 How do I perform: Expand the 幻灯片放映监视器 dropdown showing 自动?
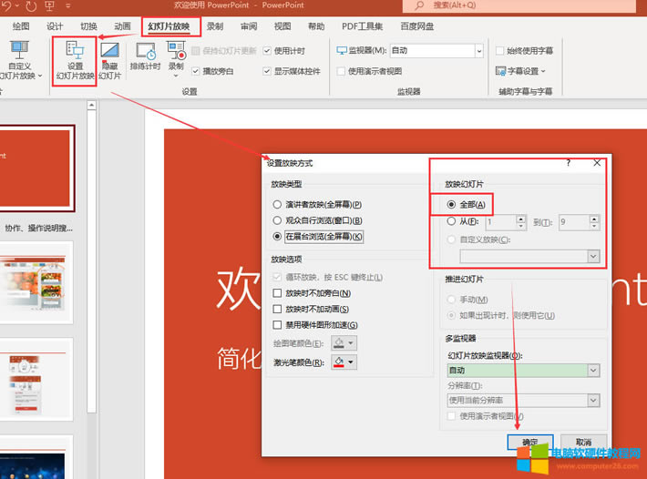point(593,371)
